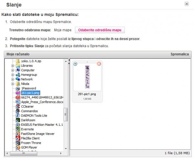Click the tree scrollbar up arrow
The width and height of the screenshot is (194, 159).
(x=66, y=61)
